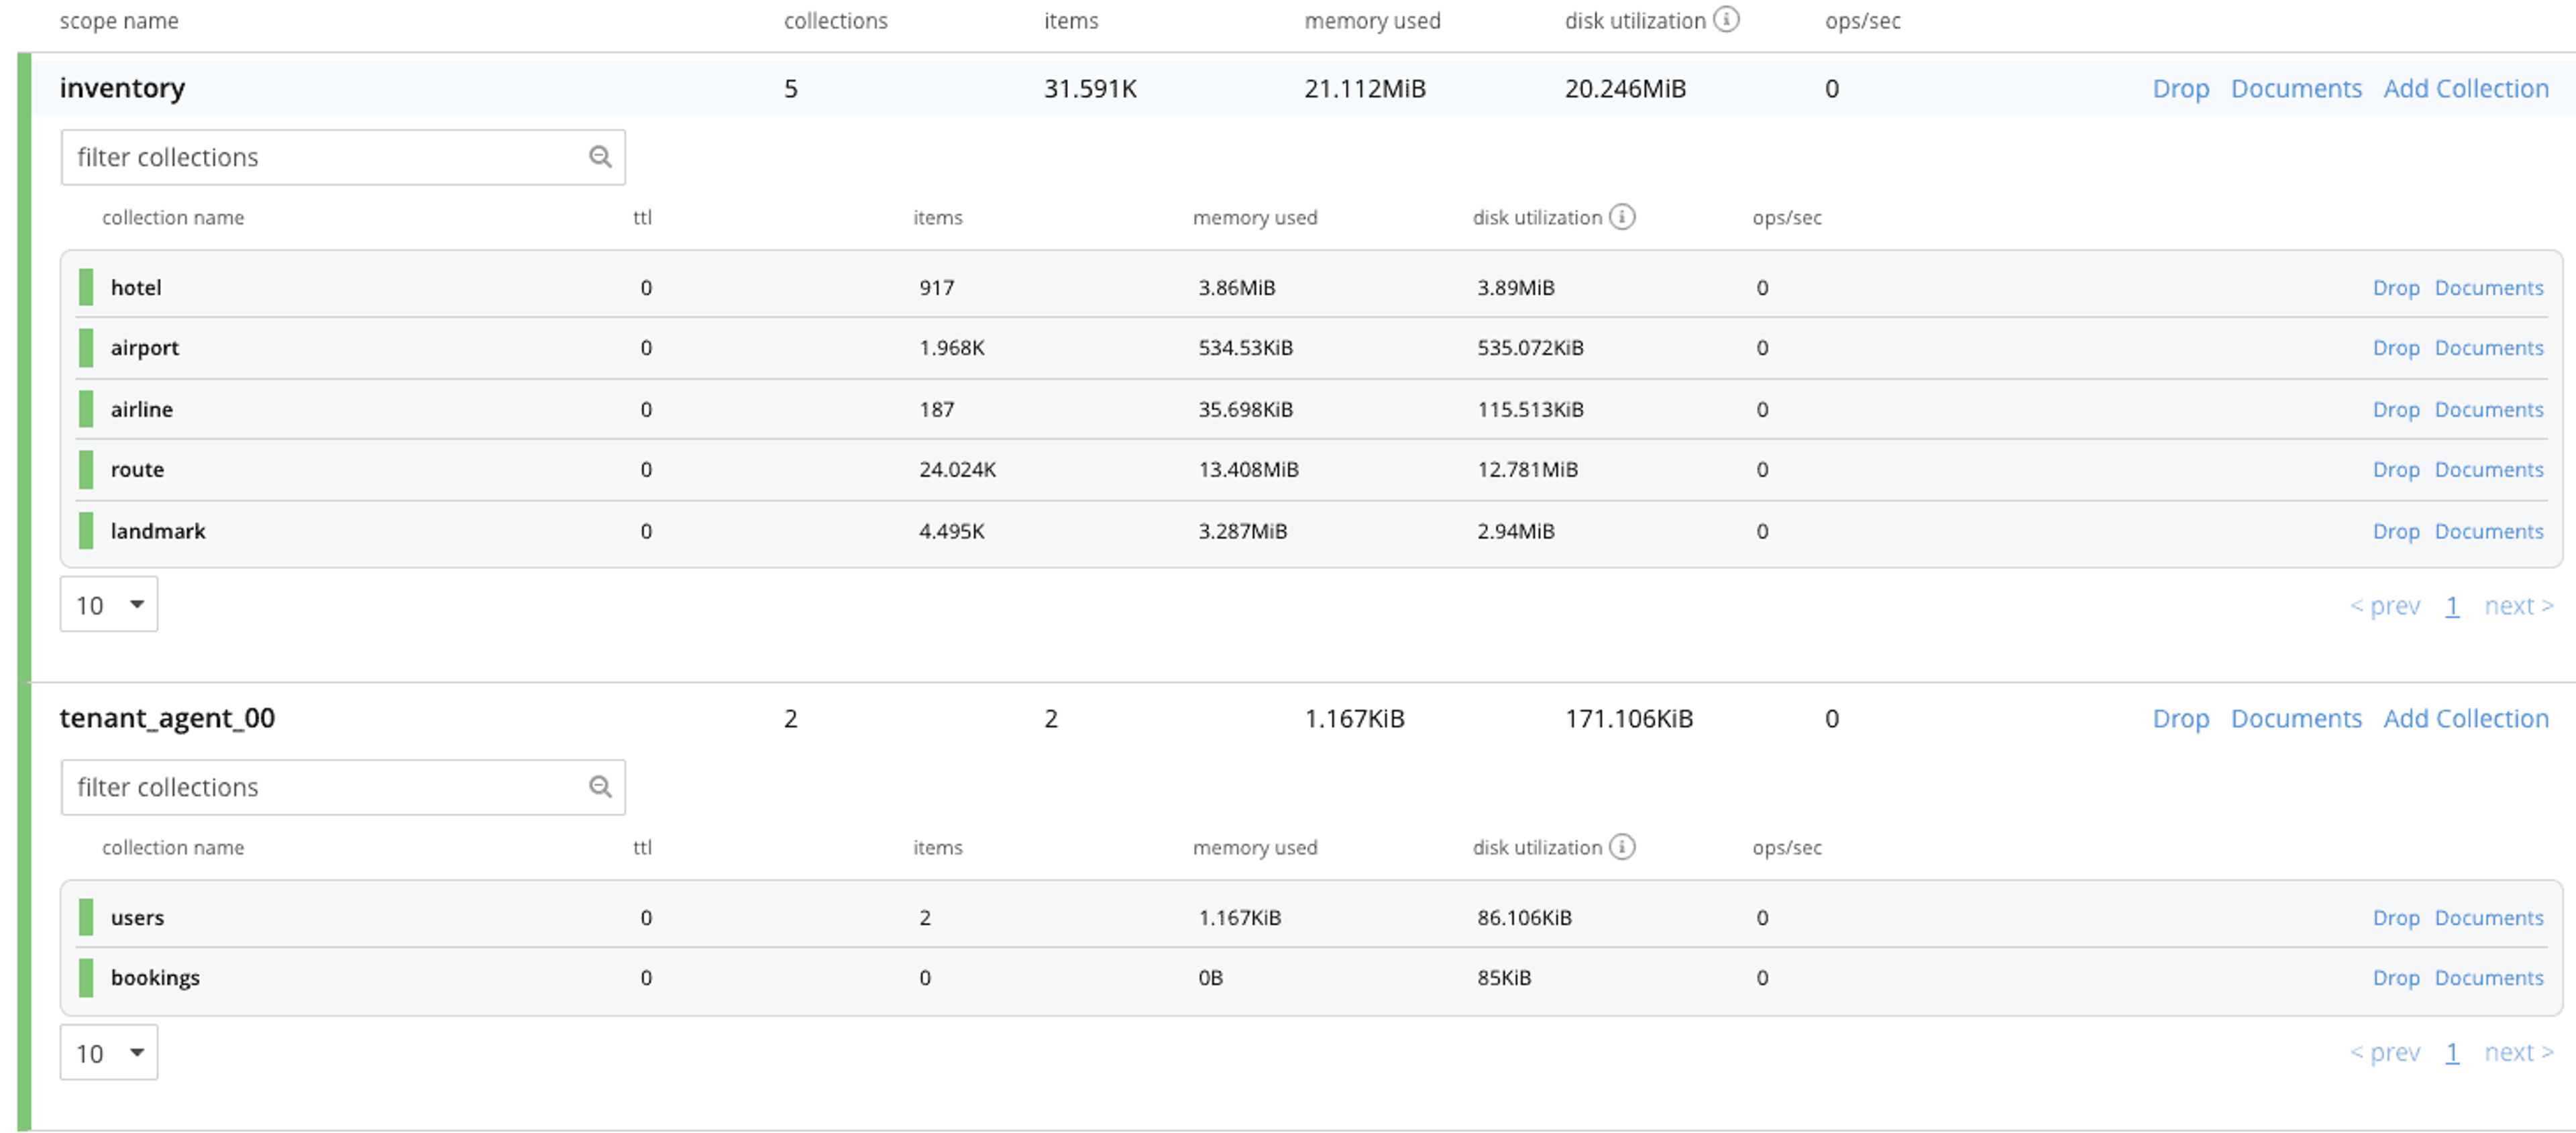Drop the users collection

[2396, 918]
